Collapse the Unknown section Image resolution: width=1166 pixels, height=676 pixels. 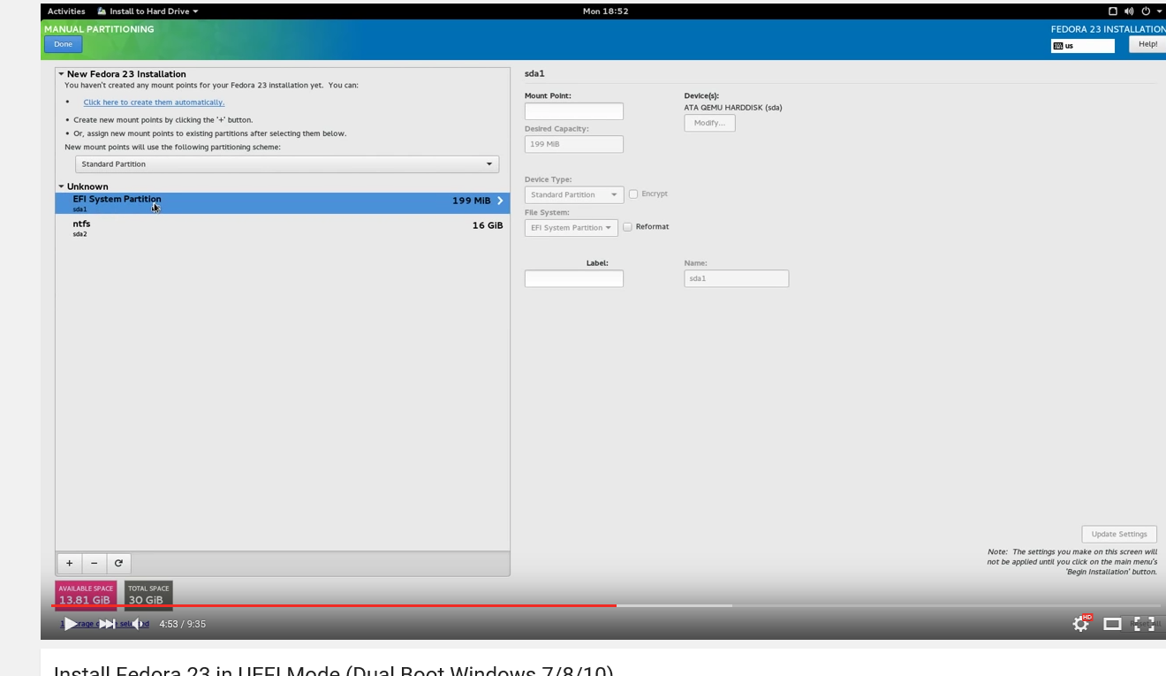point(61,186)
